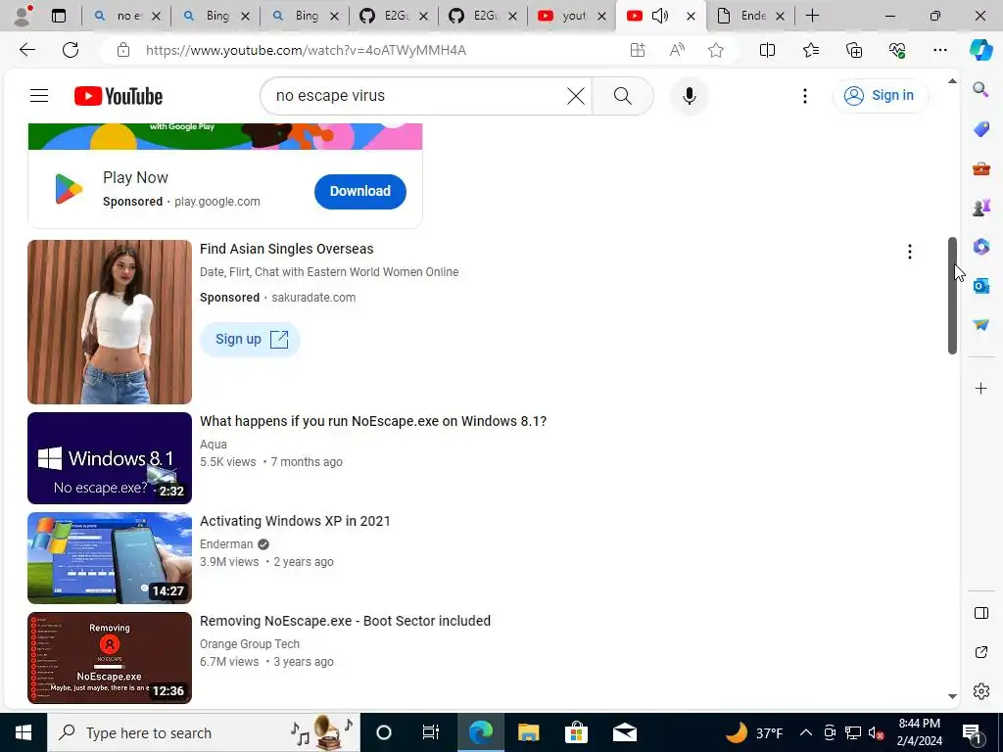Open Microsoft Store from the taskbar

coord(576,732)
